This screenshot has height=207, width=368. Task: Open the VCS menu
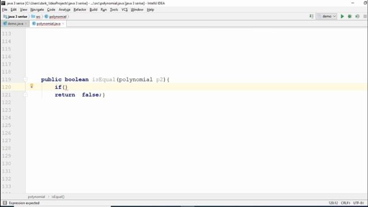[x=124, y=10]
